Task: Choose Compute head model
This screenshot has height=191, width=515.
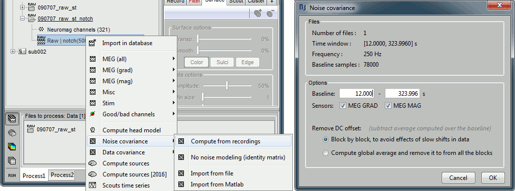Action: 132,130
